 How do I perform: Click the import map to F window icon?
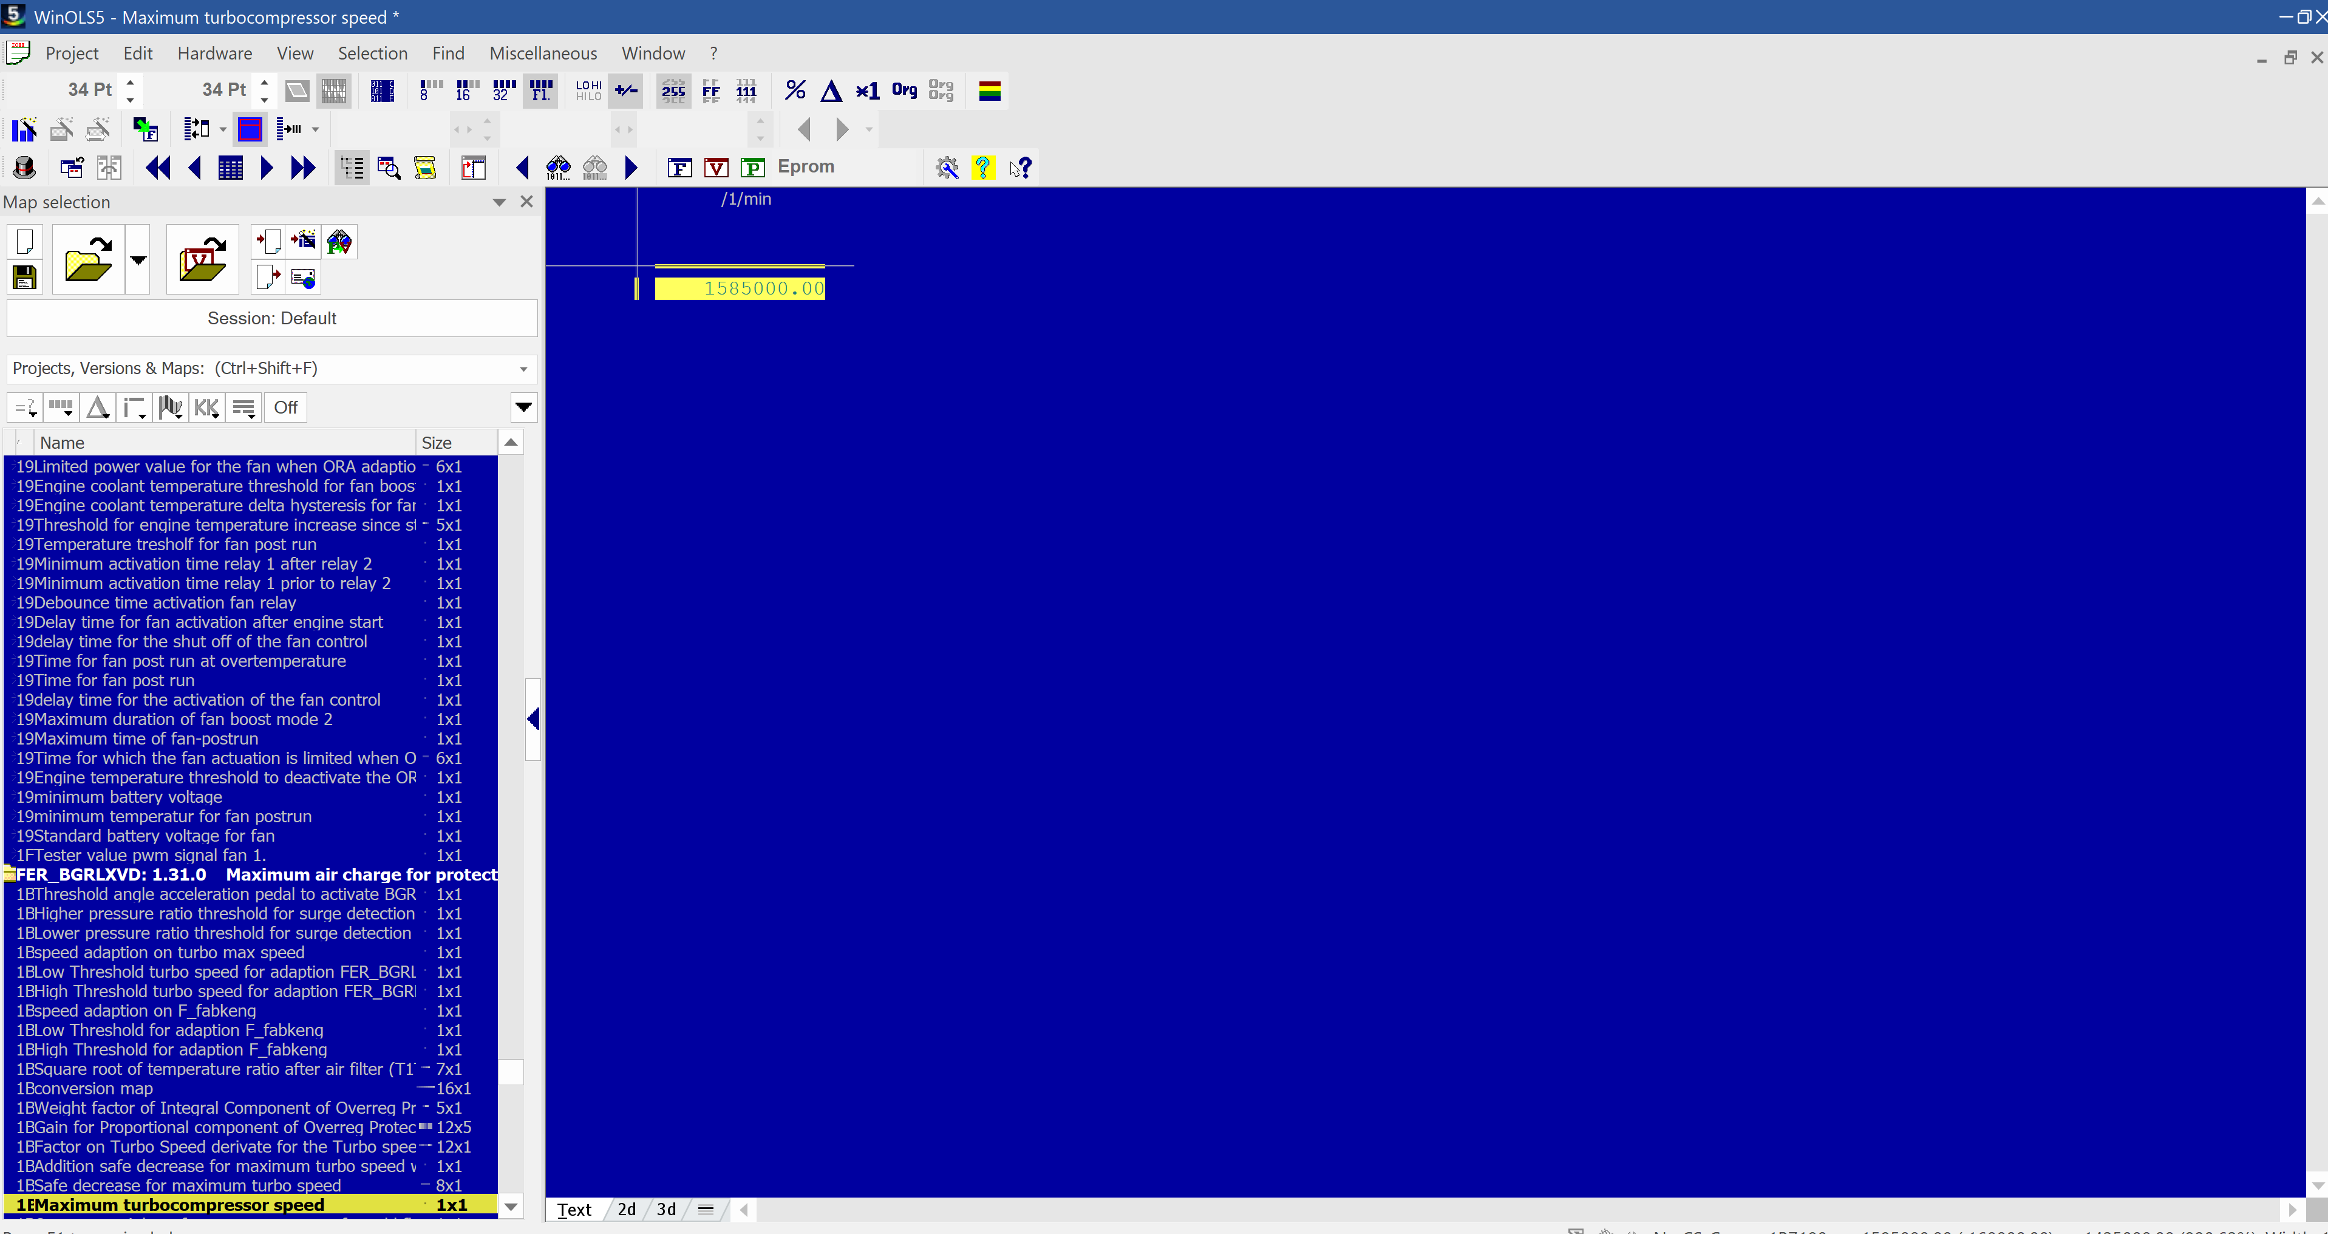[146, 129]
